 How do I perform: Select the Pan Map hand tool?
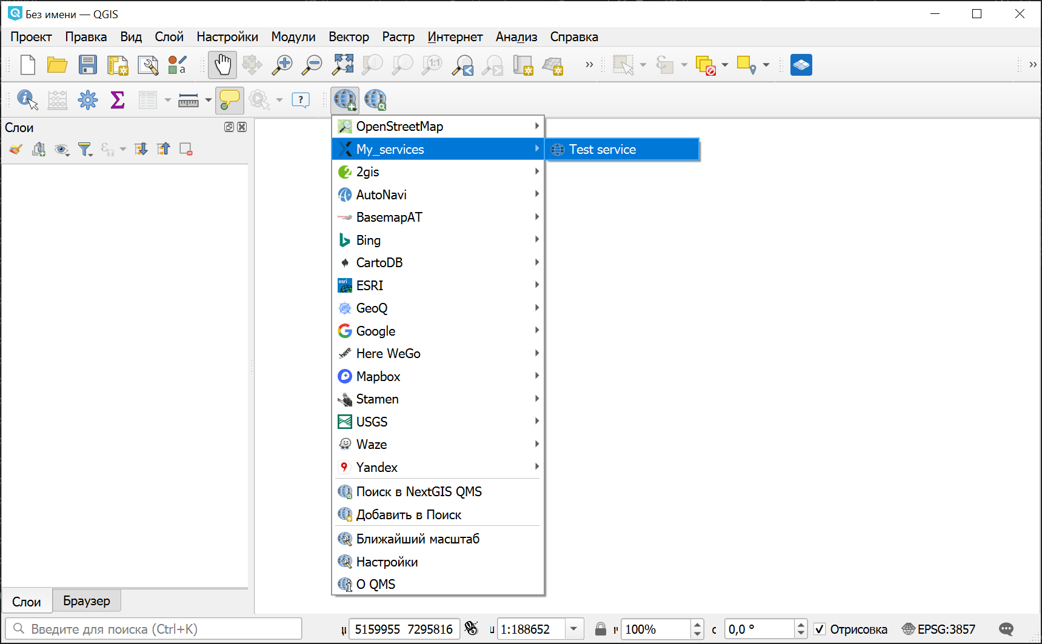(222, 65)
